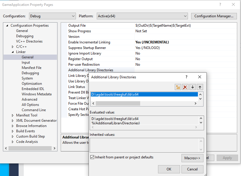Expand the C/C++ tree node
This screenshot has height=176, width=241.
pos(13,46)
